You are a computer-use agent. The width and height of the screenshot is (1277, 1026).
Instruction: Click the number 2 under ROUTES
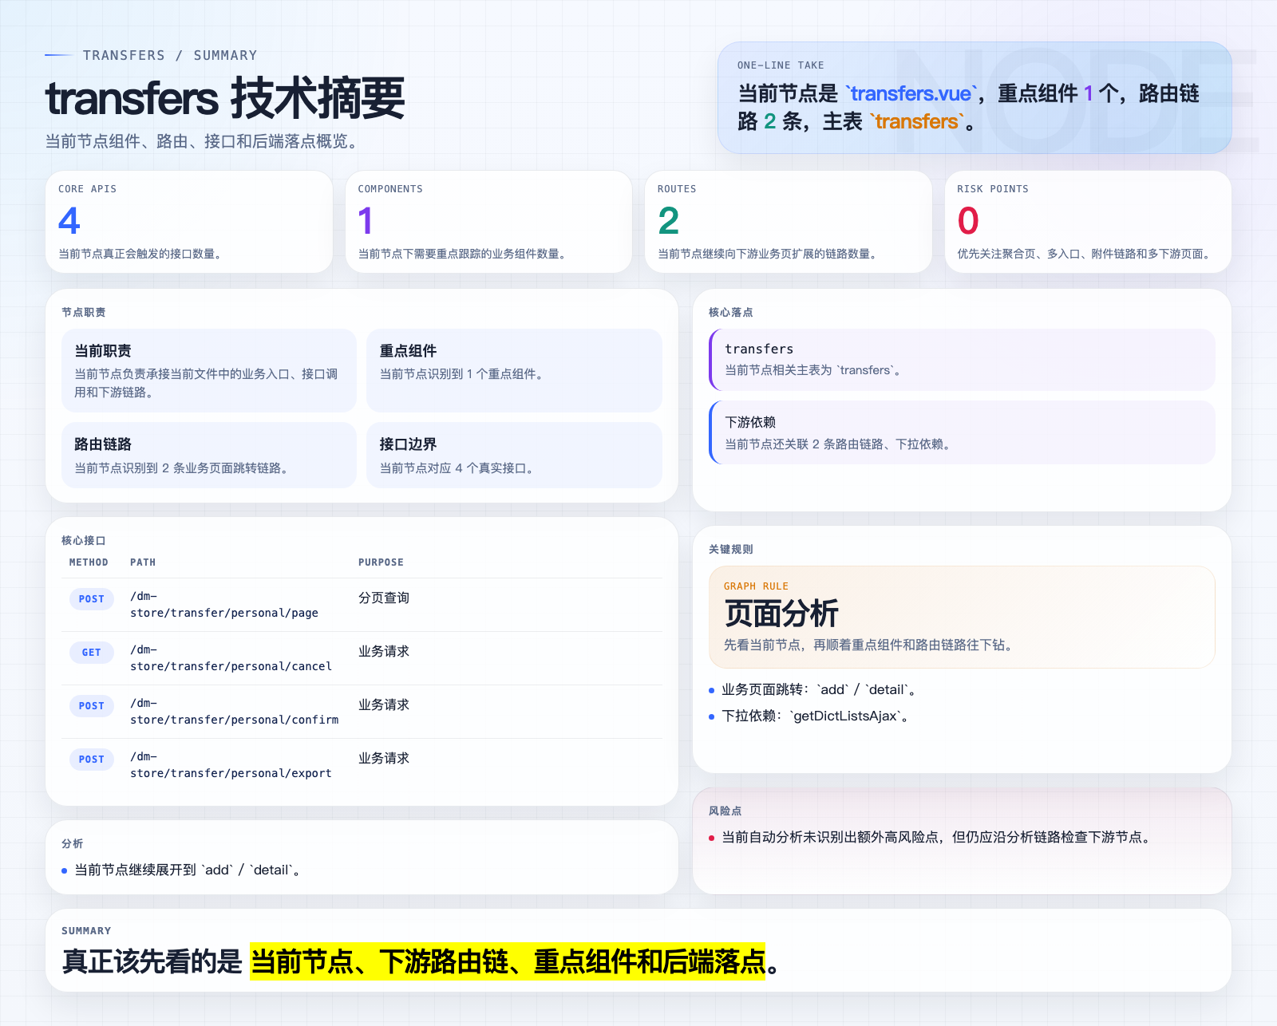click(668, 220)
